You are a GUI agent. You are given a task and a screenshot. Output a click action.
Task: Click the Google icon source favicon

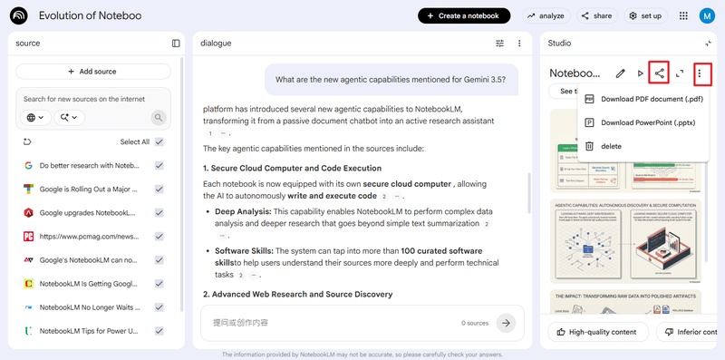pos(28,165)
